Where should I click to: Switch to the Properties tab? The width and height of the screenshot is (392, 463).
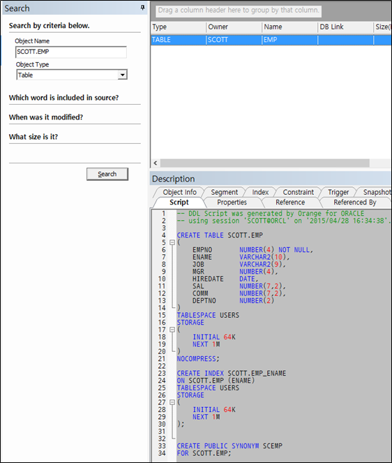click(232, 203)
